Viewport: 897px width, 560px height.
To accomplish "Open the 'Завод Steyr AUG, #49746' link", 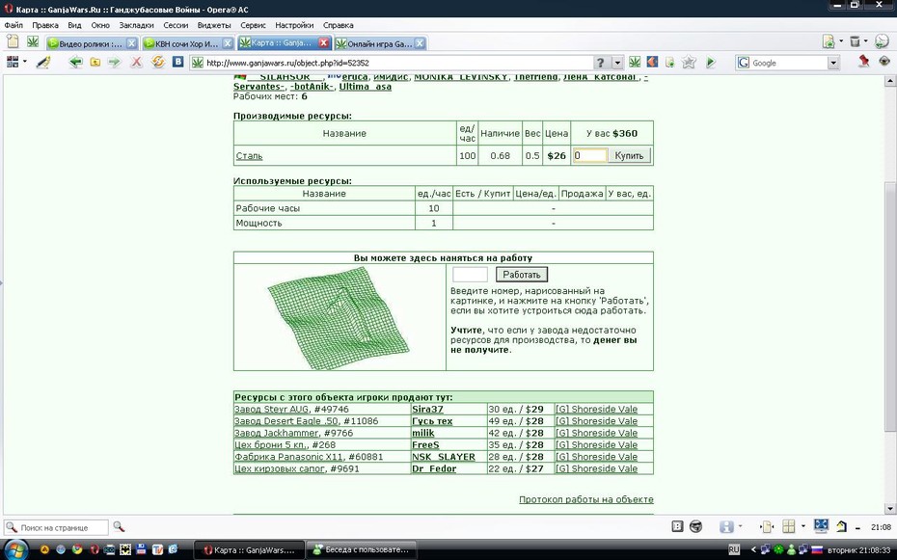I will (291, 409).
